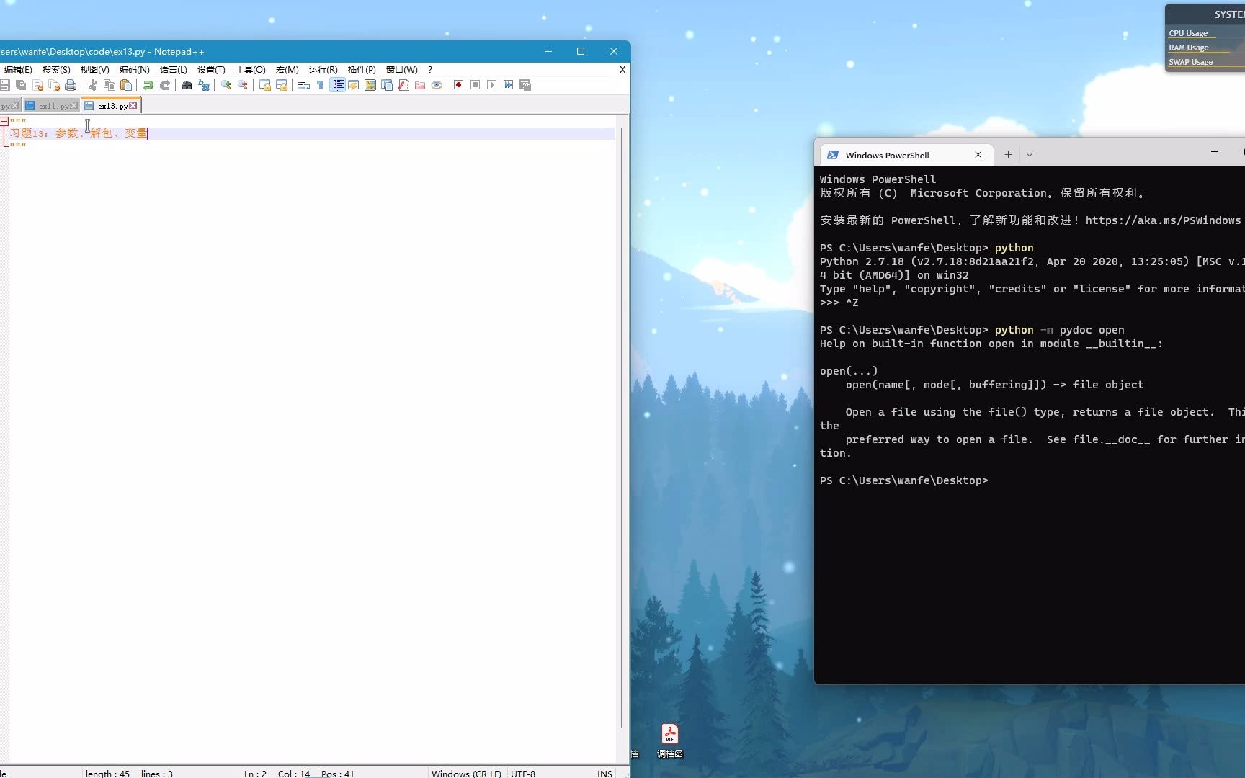This screenshot has width=1245, height=778.
Task: Open the Replace tool icon
Action: pos(204,85)
